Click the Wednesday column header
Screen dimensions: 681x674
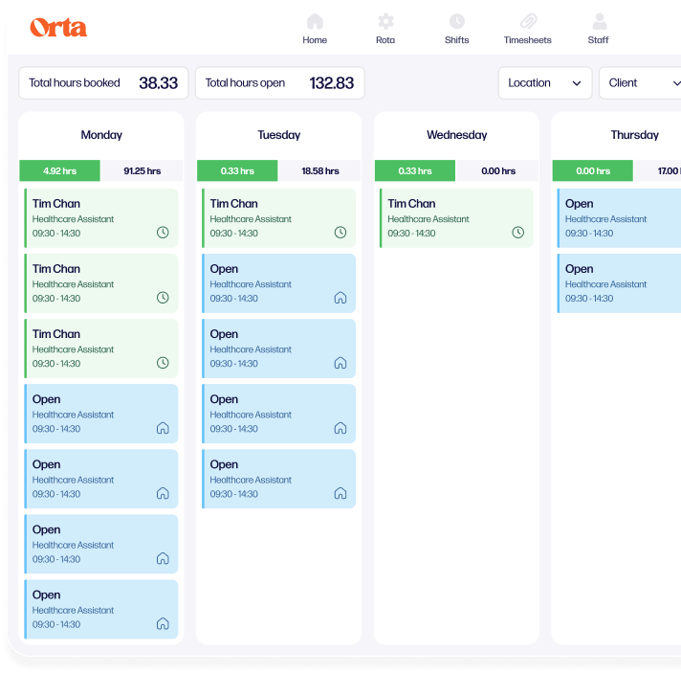click(456, 135)
